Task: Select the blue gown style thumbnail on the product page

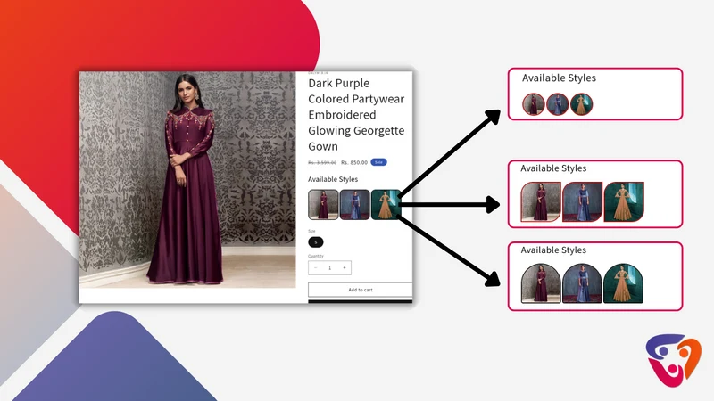Action: [354, 205]
